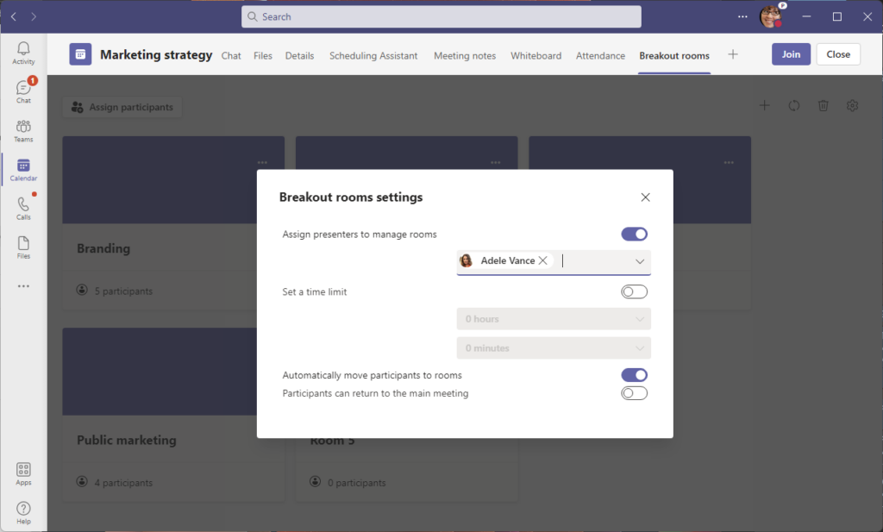Open breakout rooms settings gear icon
The width and height of the screenshot is (883, 532).
tap(853, 105)
